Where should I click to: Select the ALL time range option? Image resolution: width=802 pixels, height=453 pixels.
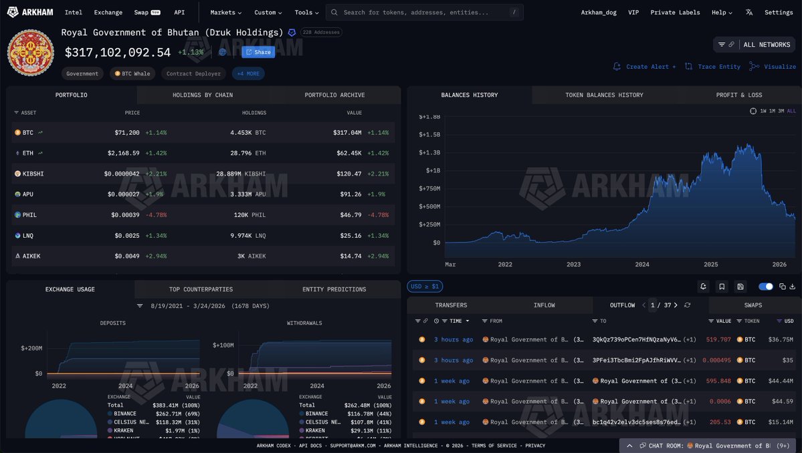(791, 111)
